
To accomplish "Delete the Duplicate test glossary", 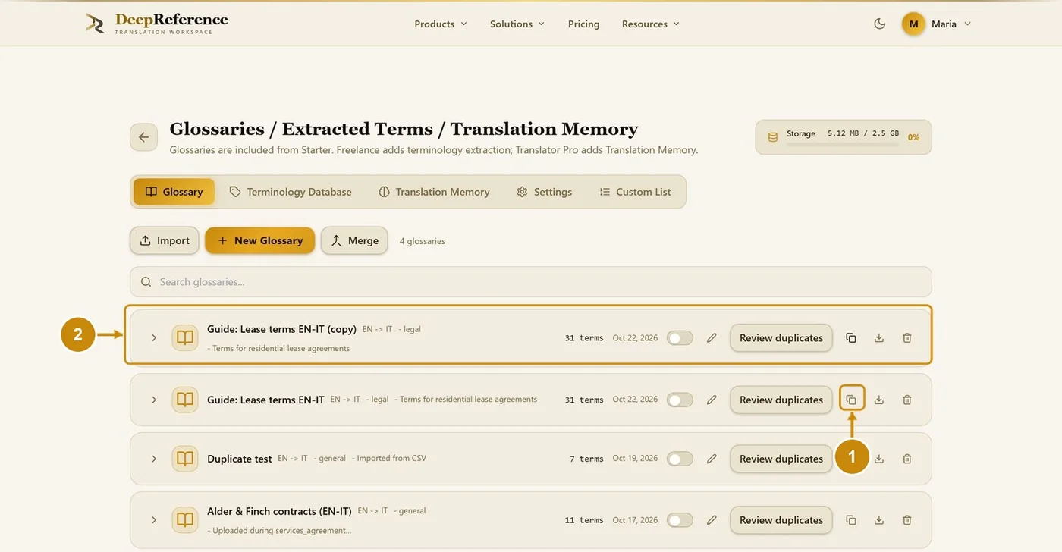I will point(906,459).
